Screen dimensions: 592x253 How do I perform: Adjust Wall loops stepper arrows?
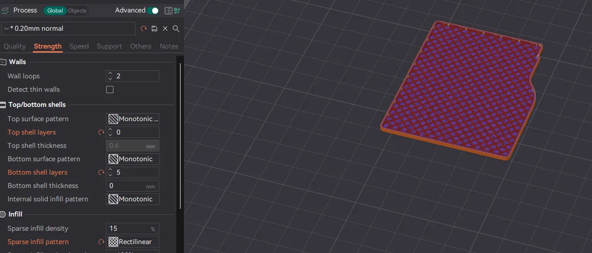(110, 76)
